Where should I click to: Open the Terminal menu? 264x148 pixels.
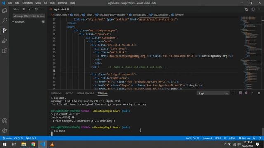62,3
